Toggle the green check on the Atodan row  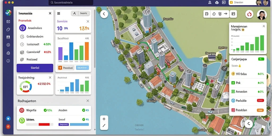pyautogui.click(x=83, y=110)
